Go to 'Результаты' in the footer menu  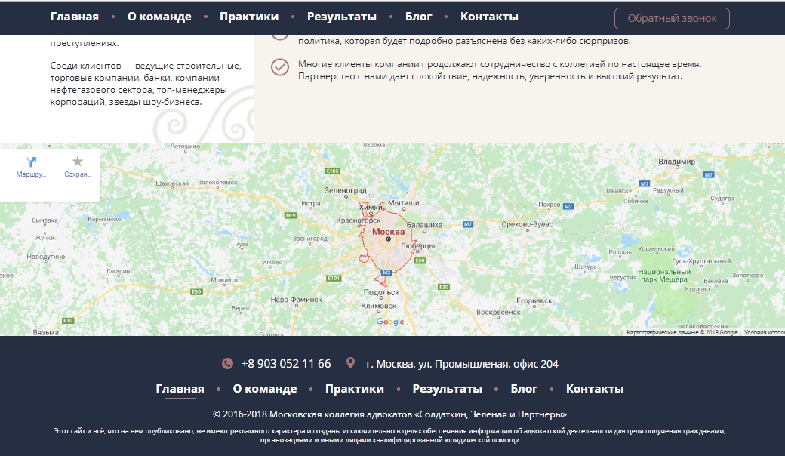pyautogui.click(x=447, y=389)
